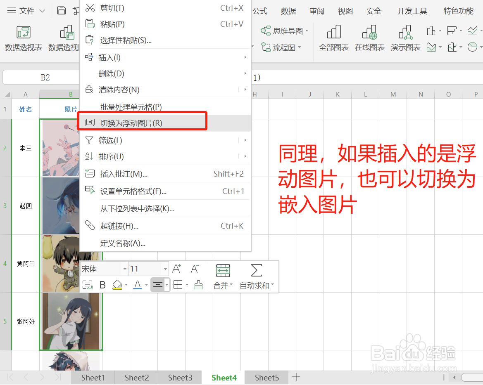This screenshot has height=385, width=483.
Task: Open the 审阅 ribbon tab
Action: coord(316,11)
